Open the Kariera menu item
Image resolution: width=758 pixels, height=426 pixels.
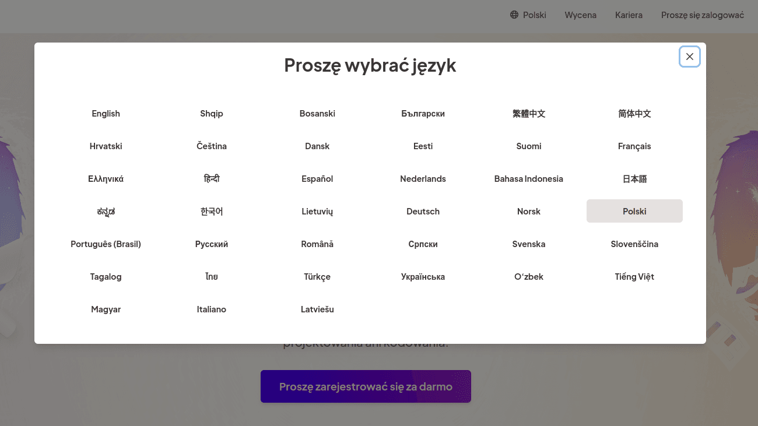click(629, 15)
